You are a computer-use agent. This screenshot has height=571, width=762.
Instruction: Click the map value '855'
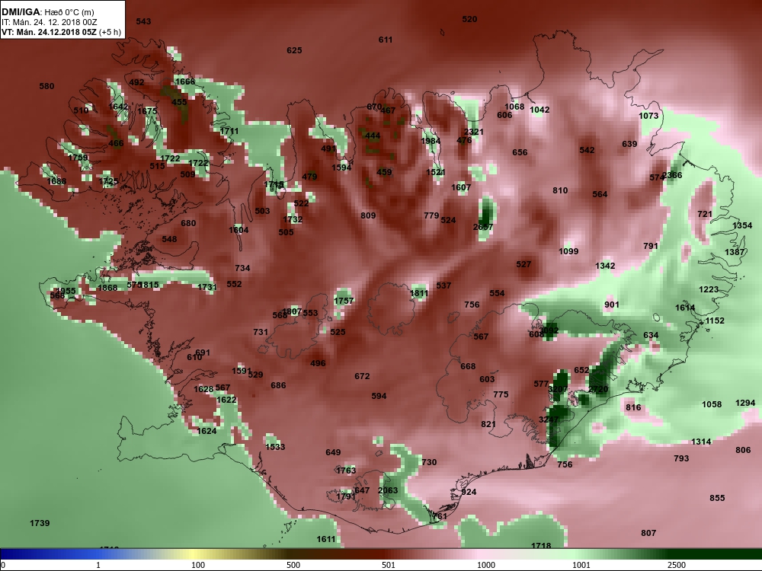(717, 498)
